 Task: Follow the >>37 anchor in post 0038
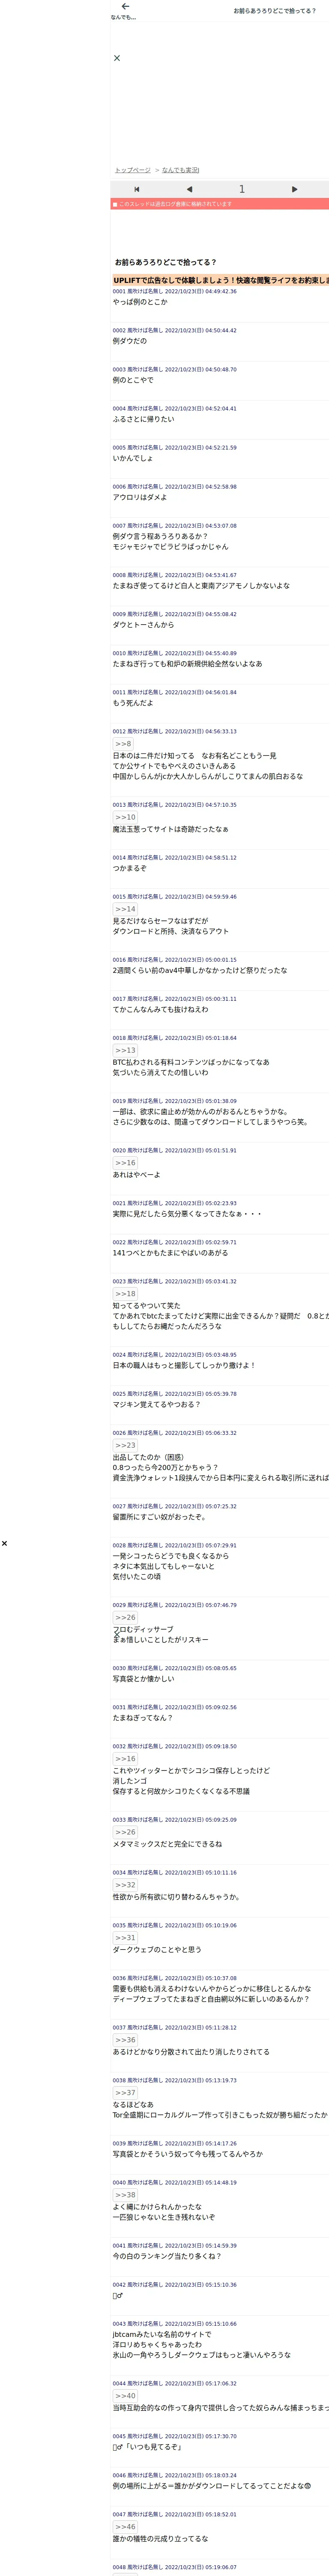(x=125, y=2093)
